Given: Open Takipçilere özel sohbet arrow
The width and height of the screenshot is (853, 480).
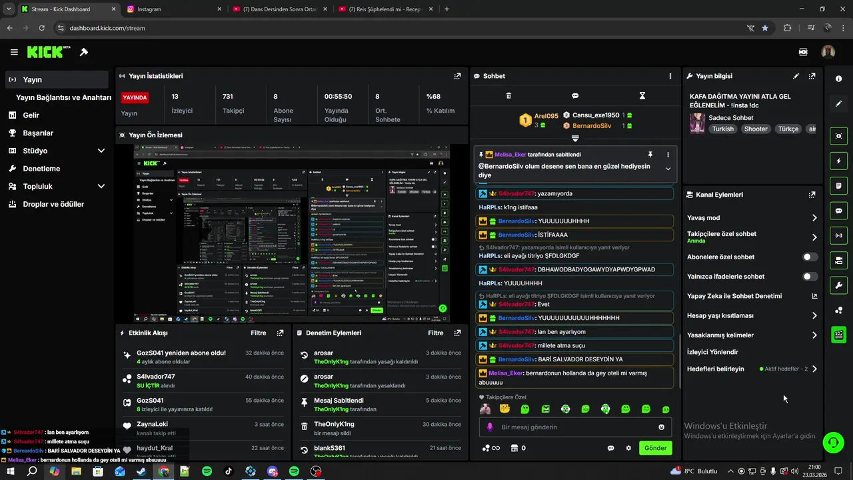Looking at the screenshot, I should [x=814, y=237].
